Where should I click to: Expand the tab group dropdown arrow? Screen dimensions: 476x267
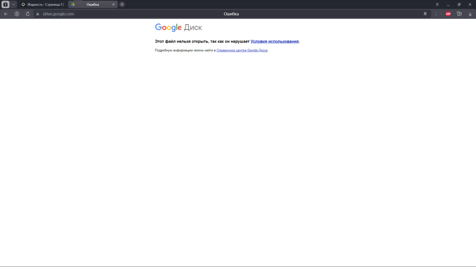click(x=13, y=5)
